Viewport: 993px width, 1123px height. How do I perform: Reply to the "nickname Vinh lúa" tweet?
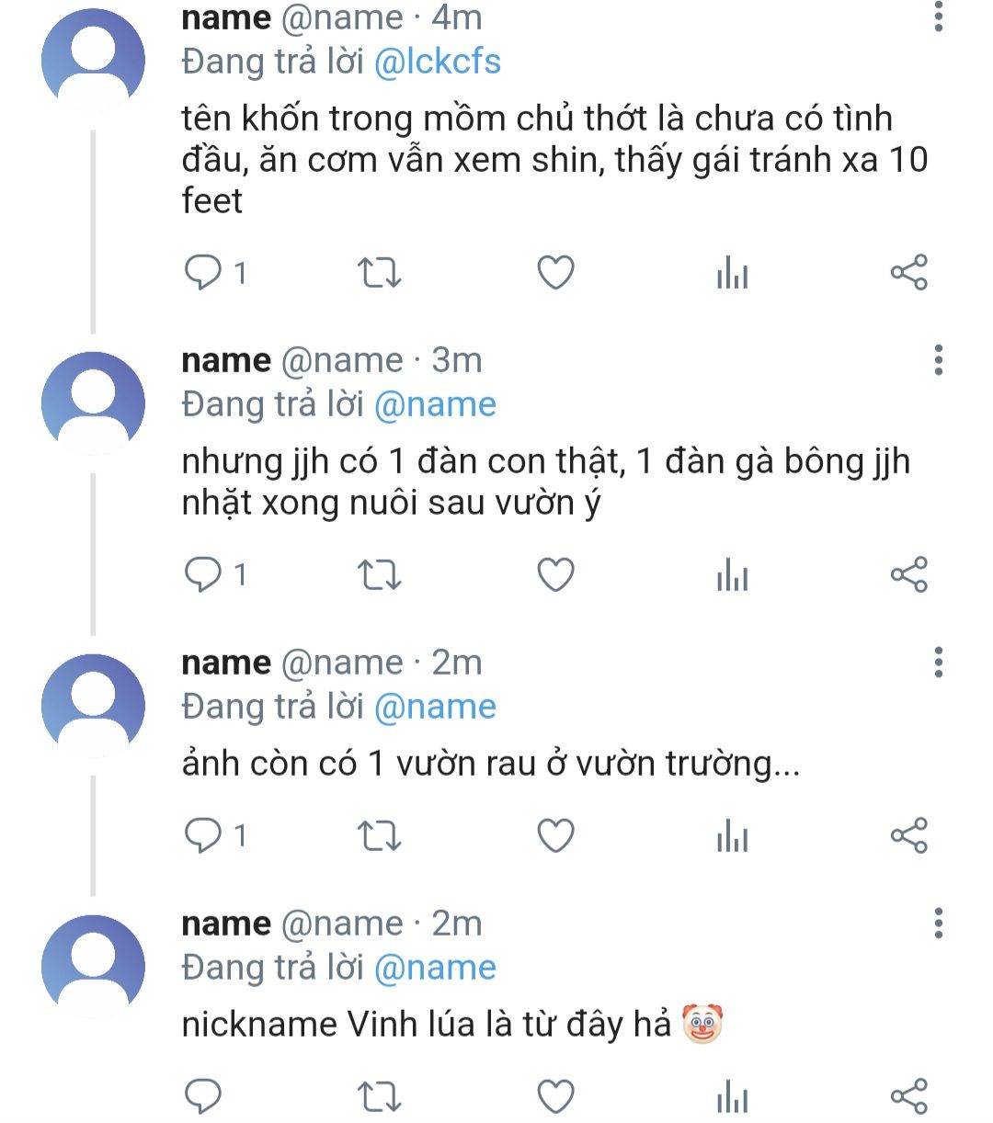click(204, 1095)
